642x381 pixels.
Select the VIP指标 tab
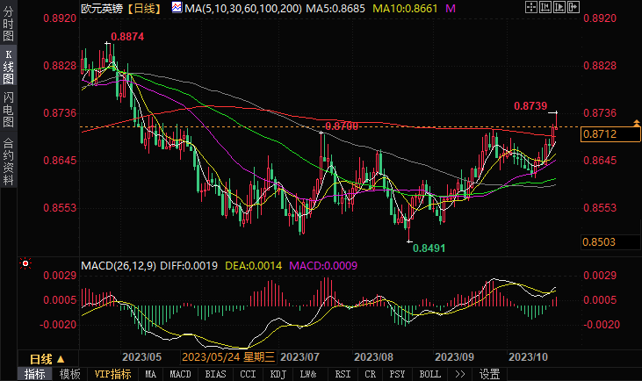[x=112, y=374]
